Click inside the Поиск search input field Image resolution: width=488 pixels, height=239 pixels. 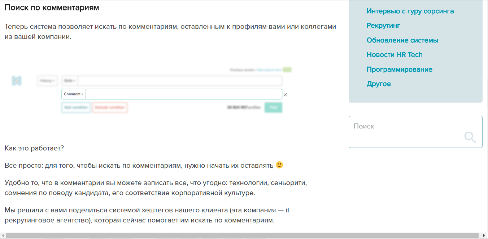397,126
